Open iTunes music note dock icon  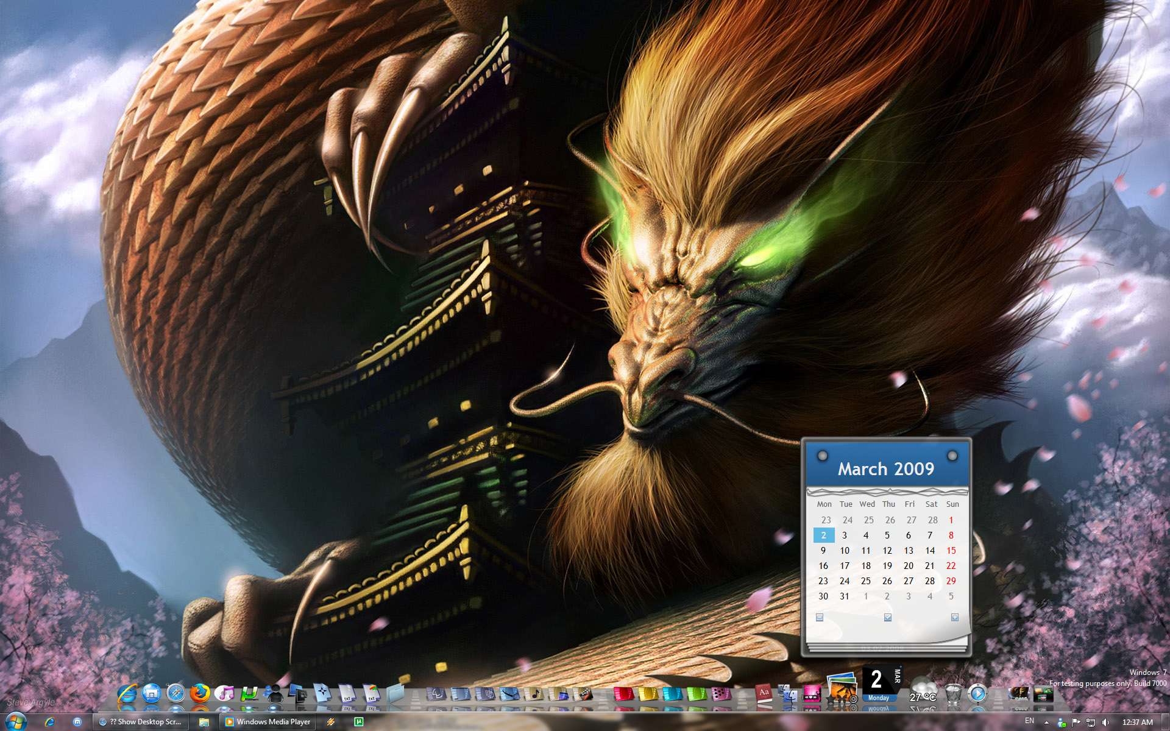coord(224,693)
